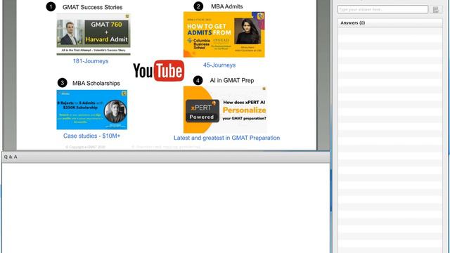Click the MBA Admits heading
Viewport: 450px width, 253px height.
pyautogui.click(x=226, y=6)
